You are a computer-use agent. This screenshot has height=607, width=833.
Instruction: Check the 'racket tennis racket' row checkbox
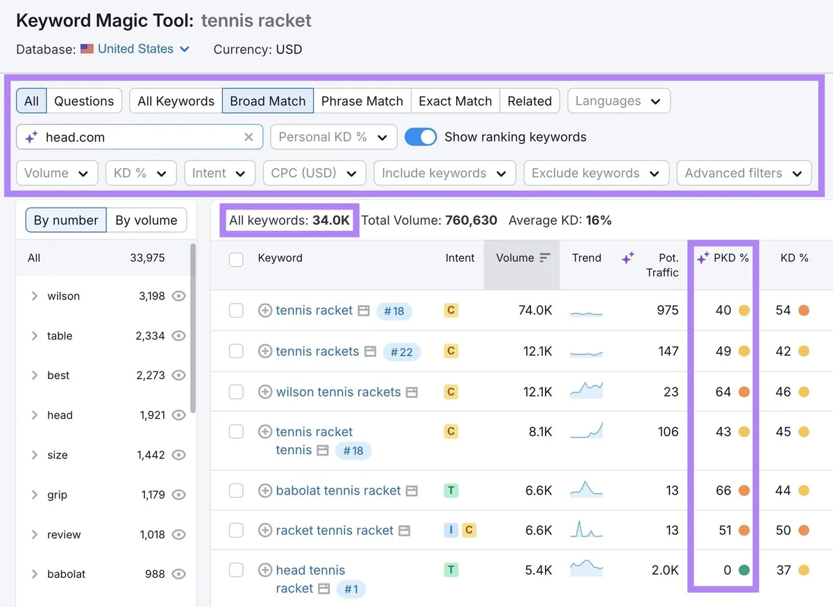[x=236, y=531]
